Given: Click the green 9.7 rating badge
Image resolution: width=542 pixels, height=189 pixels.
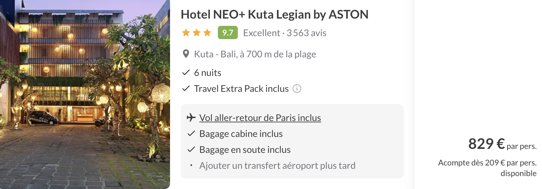Looking at the screenshot, I should click(x=228, y=33).
